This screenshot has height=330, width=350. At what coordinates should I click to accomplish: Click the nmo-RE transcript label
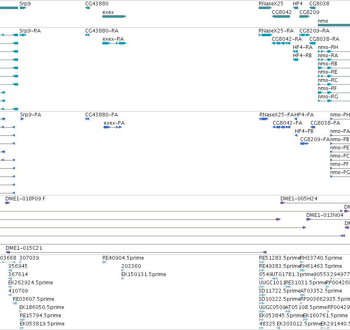327,72
